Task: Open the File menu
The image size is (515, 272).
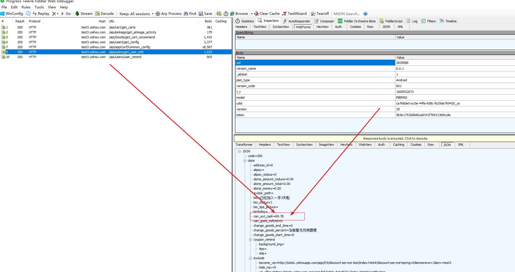Action: coord(4,7)
